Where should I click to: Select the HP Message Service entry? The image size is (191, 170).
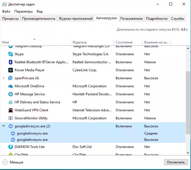coord(30,94)
